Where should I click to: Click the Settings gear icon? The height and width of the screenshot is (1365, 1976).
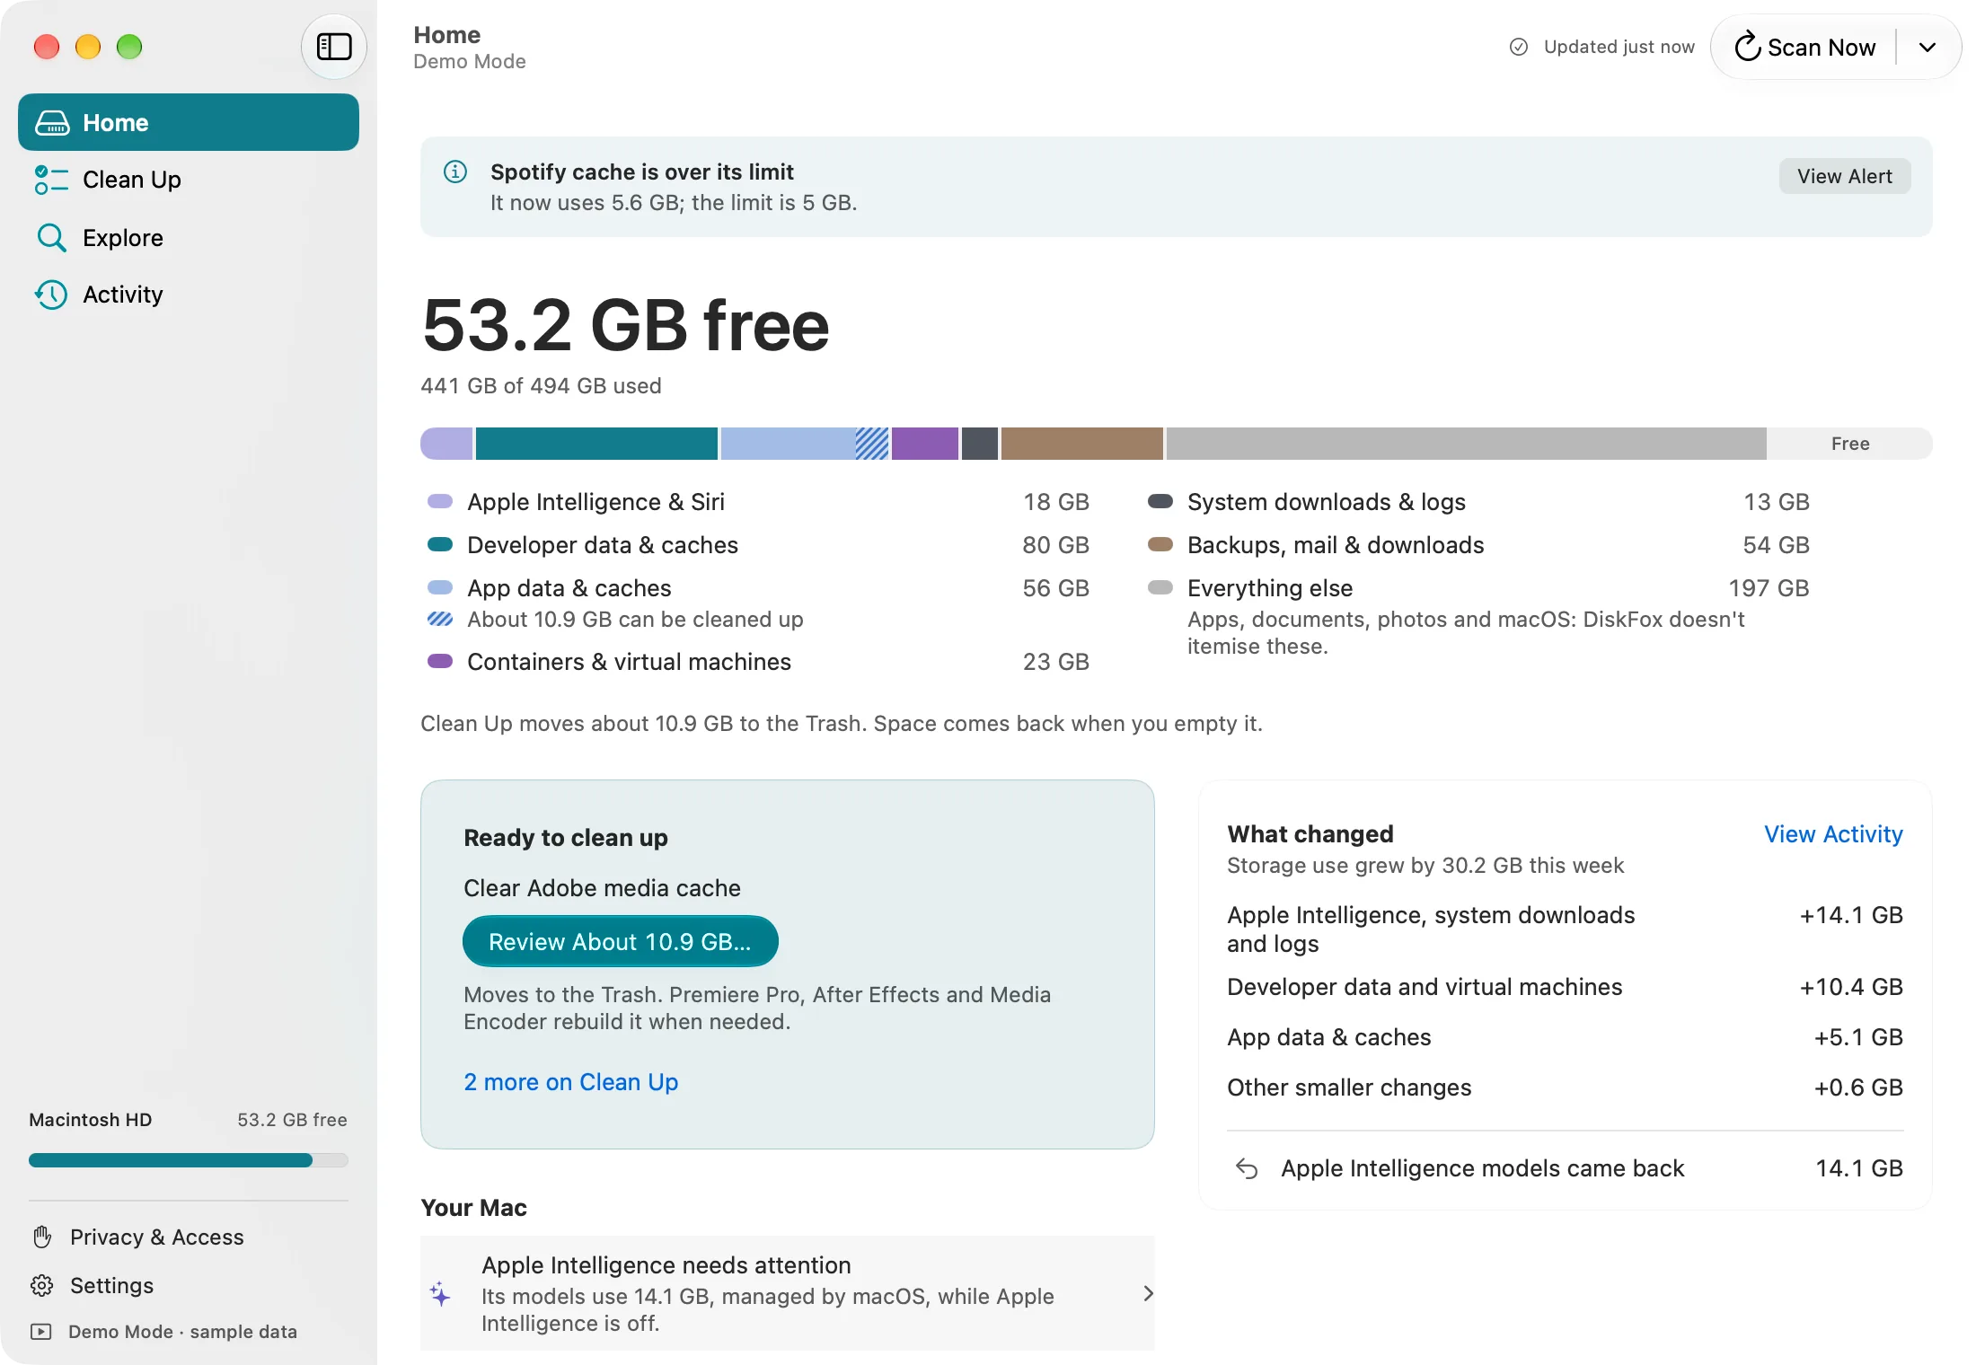point(42,1285)
